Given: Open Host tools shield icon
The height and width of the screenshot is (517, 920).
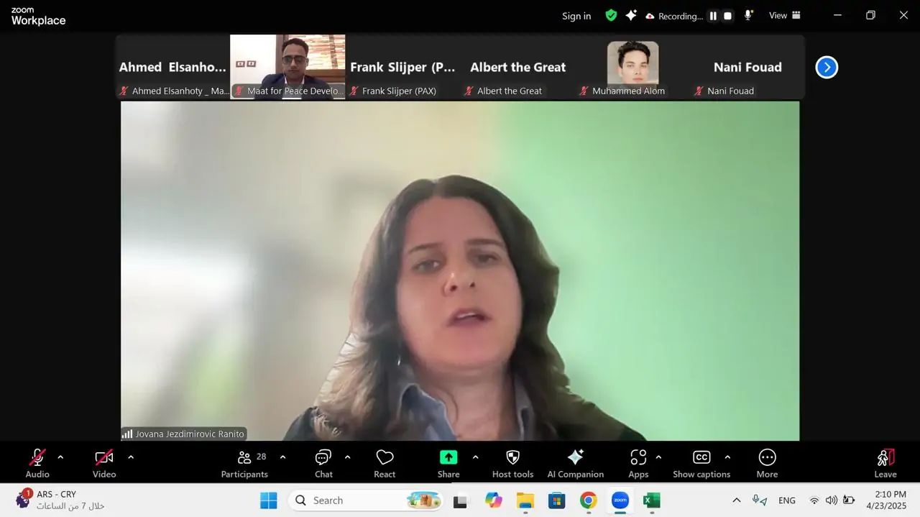Looking at the screenshot, I should pos(512,458).
